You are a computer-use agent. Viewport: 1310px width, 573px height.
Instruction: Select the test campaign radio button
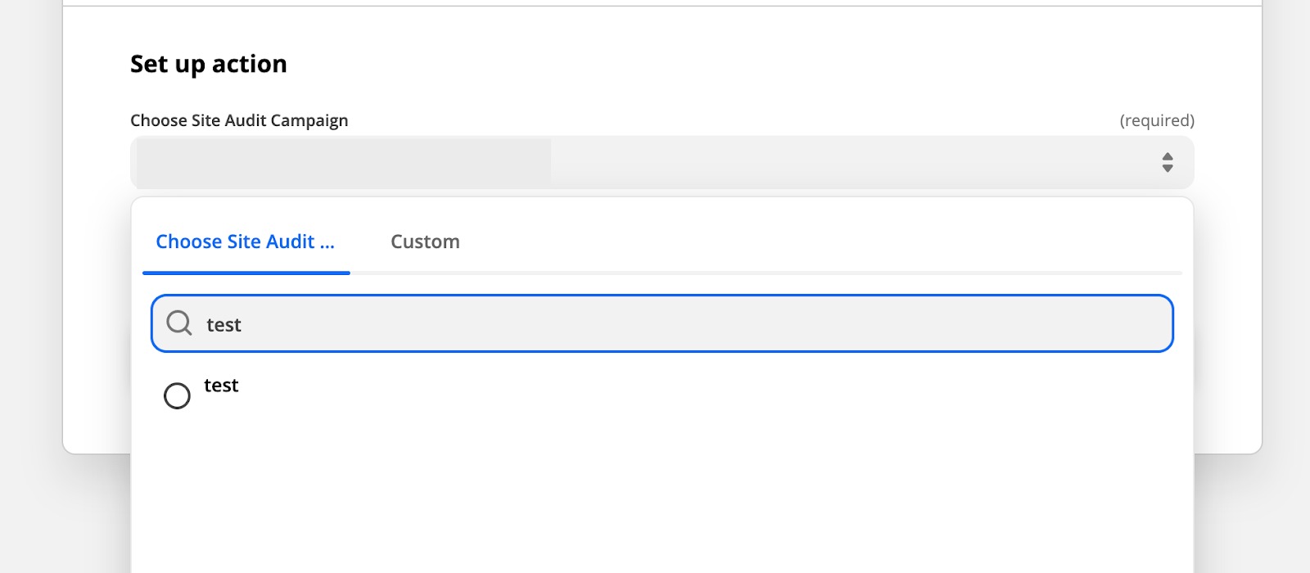(176, 395)
